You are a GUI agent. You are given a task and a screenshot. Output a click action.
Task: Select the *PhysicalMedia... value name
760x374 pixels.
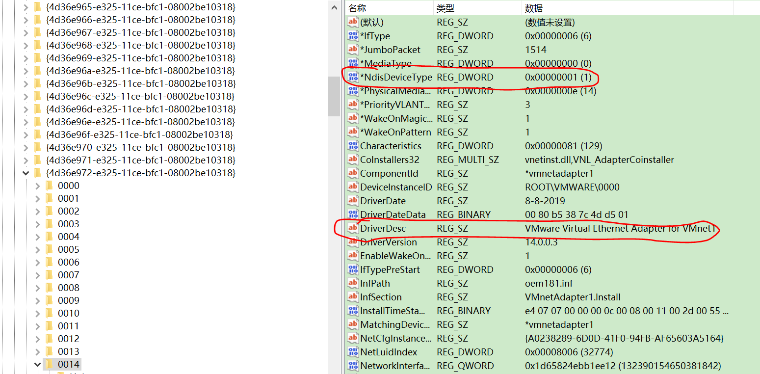tap(396, 91)
